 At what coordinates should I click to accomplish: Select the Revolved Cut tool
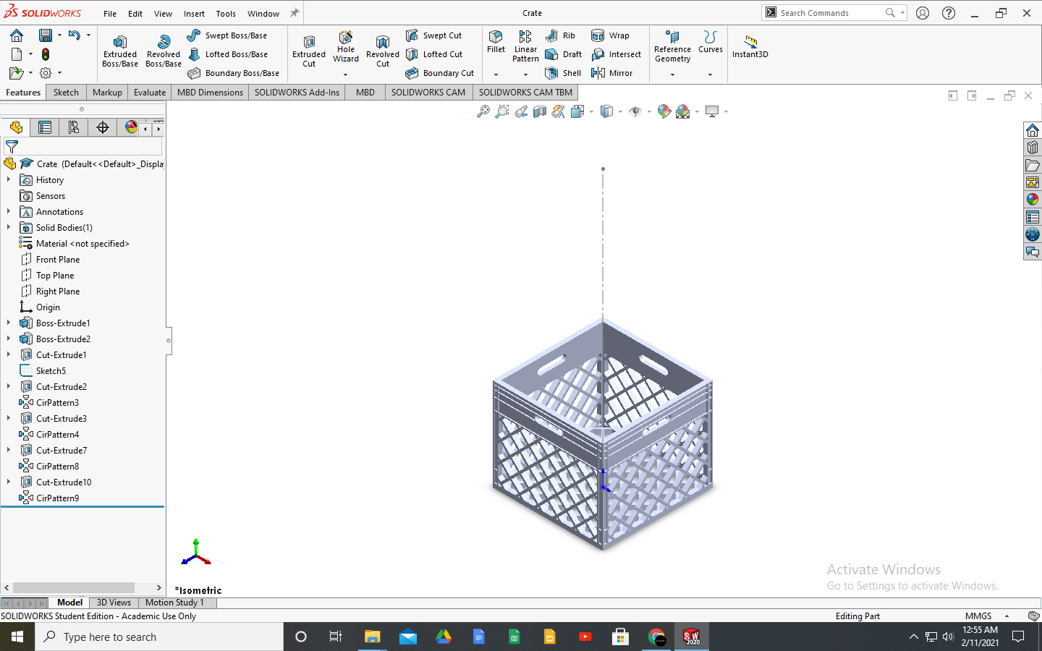click(383, 51)
